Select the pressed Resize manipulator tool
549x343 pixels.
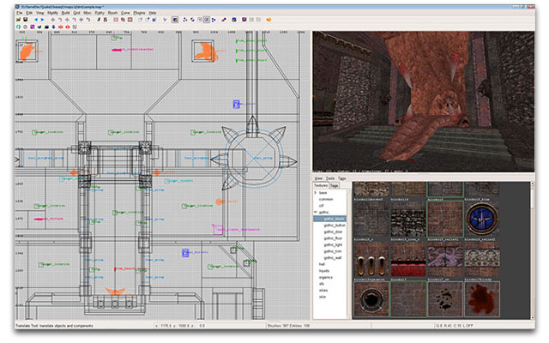[x=207, y=20]
